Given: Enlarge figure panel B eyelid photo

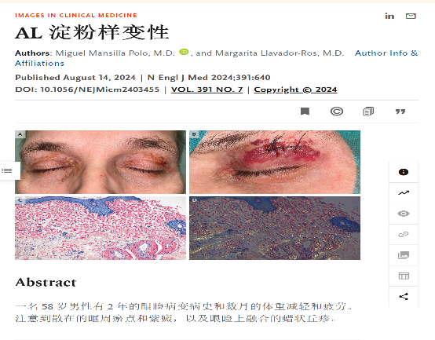Looking at the screenshot, I should click(x=275, y=162).
